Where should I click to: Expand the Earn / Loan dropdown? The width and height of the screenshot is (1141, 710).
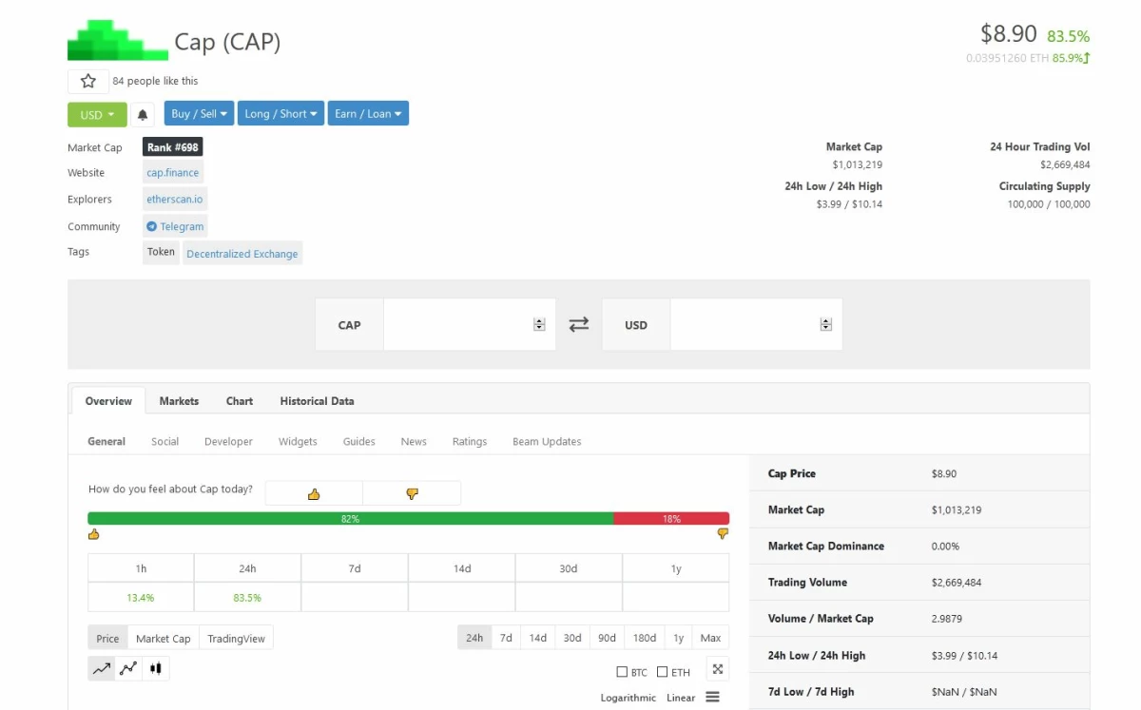[x=368, y=114]
